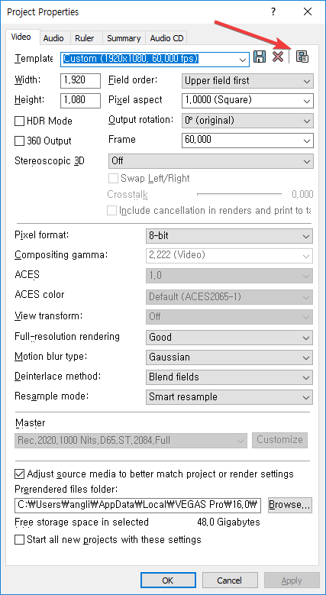Click the Width input field
The width and height of the screenshot is (326, 595).
pyautogui.click(x=80, y=80)
